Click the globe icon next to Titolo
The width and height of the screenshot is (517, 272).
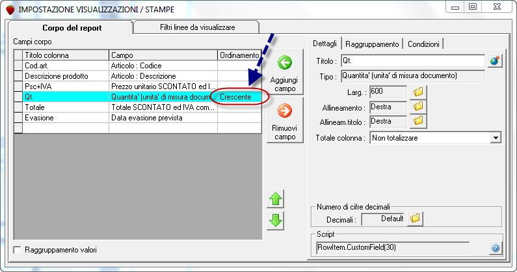click(x=495, y=61)
